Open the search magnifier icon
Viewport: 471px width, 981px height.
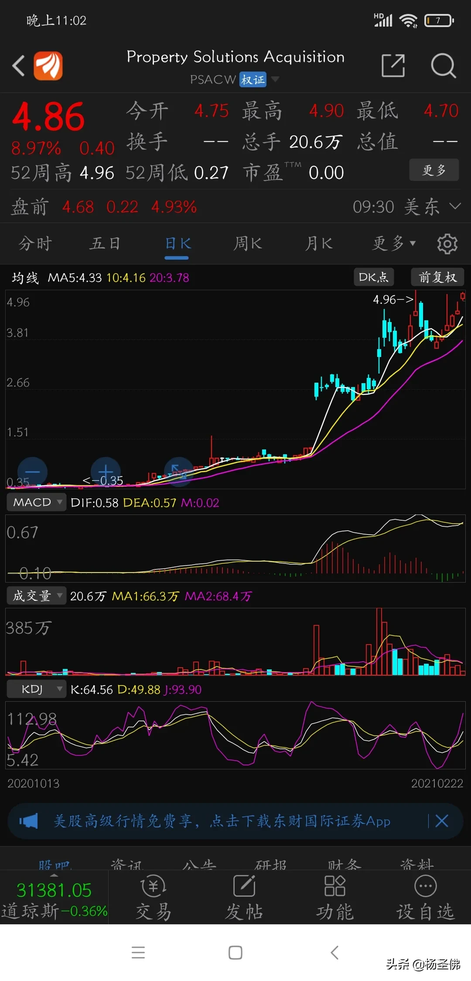tap(444, 66)
